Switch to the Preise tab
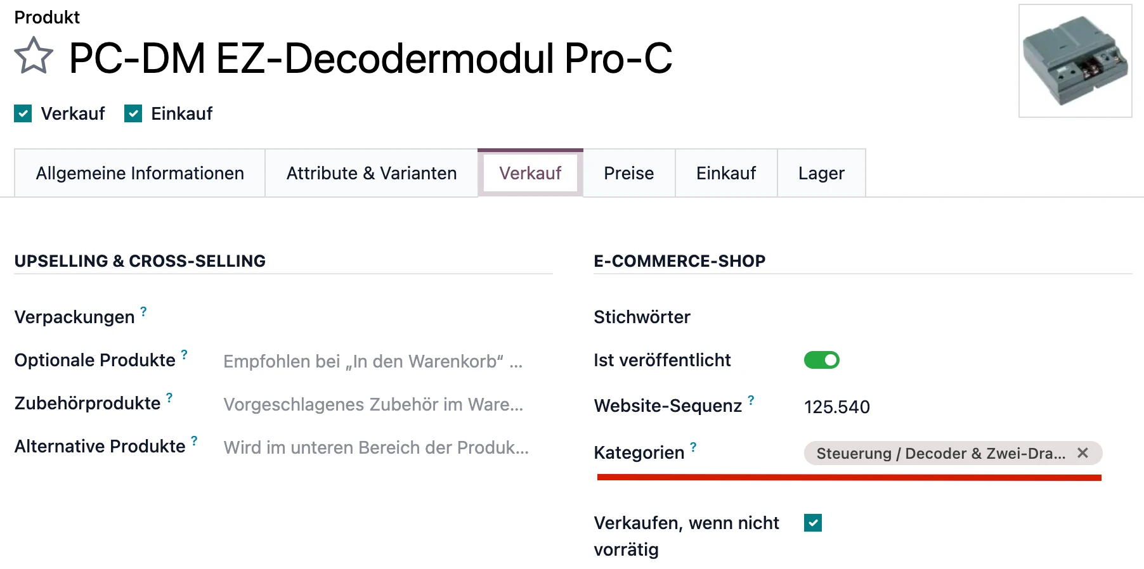The height and width of the screenshot is (569, 1144). pos(628,172)
